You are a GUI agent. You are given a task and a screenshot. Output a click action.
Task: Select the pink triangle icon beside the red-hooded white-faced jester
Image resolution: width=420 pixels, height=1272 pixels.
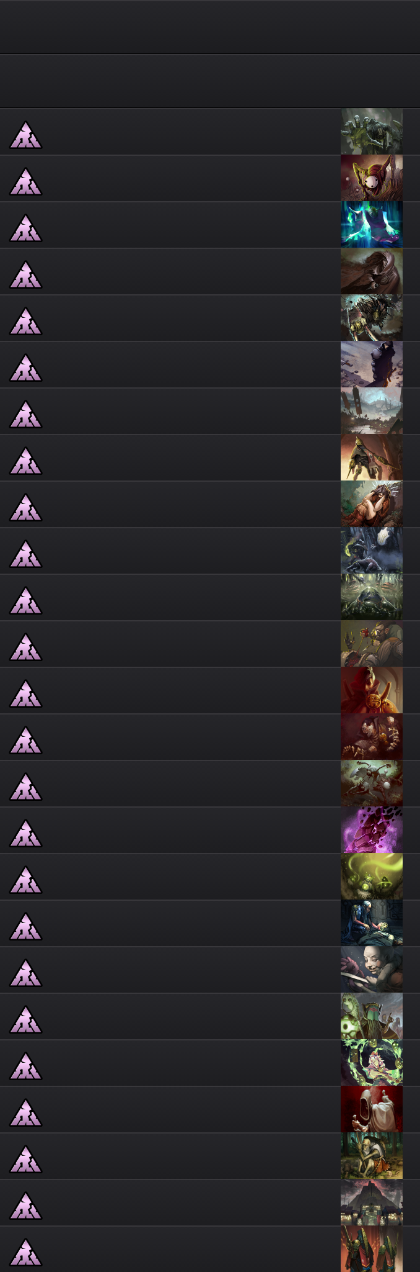tap(26, 181)
